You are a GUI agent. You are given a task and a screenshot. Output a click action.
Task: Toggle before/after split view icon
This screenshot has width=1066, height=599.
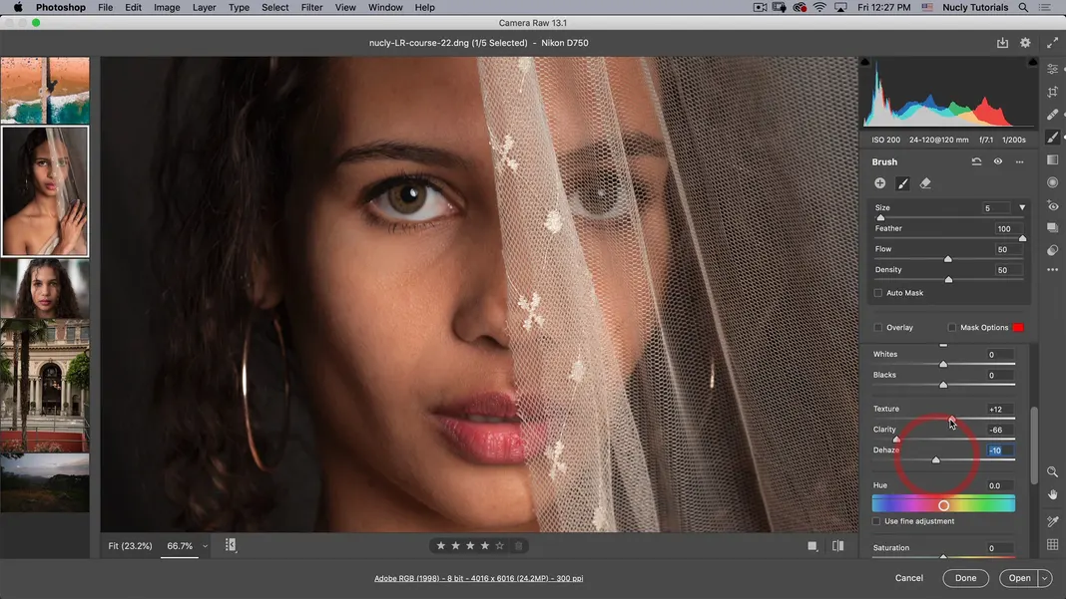click(837, 545)
